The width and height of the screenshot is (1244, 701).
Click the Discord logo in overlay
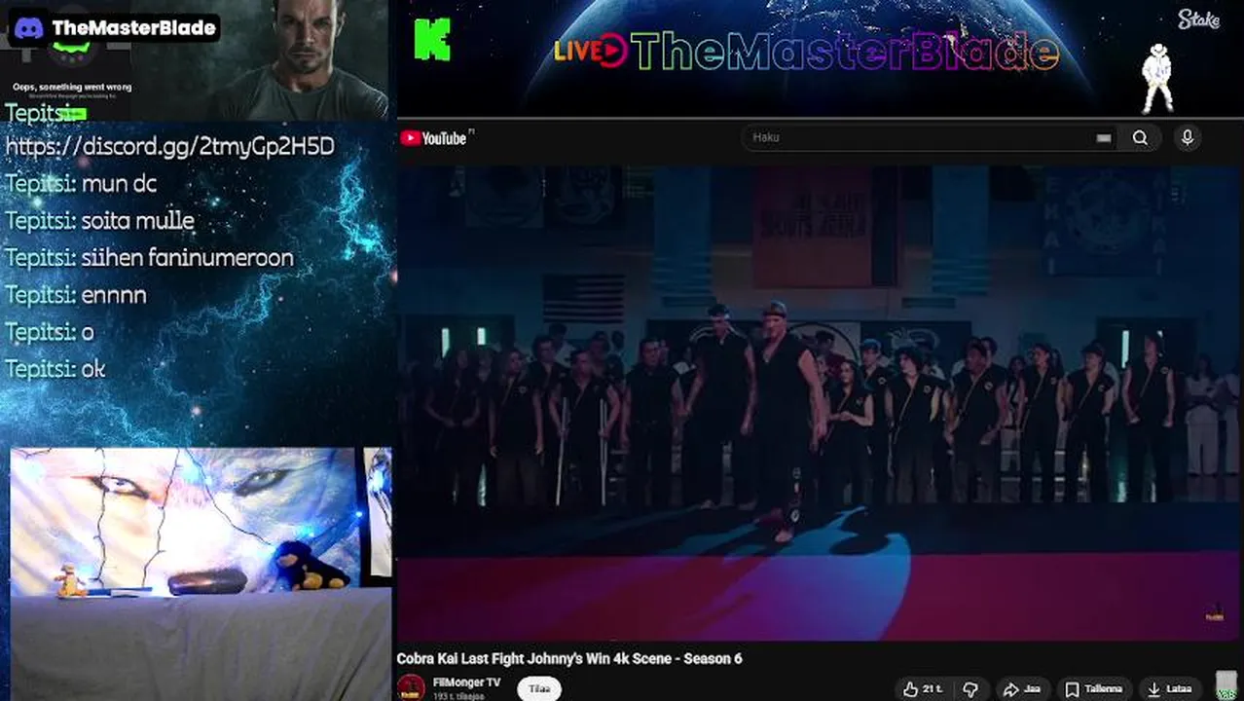click(x=28, y=27)
